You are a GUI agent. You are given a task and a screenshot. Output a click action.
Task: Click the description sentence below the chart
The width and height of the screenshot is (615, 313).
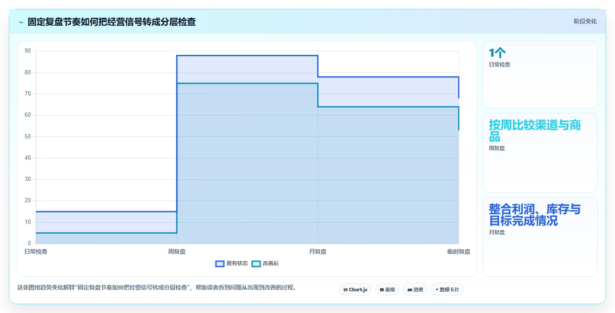tap(157, 287)
